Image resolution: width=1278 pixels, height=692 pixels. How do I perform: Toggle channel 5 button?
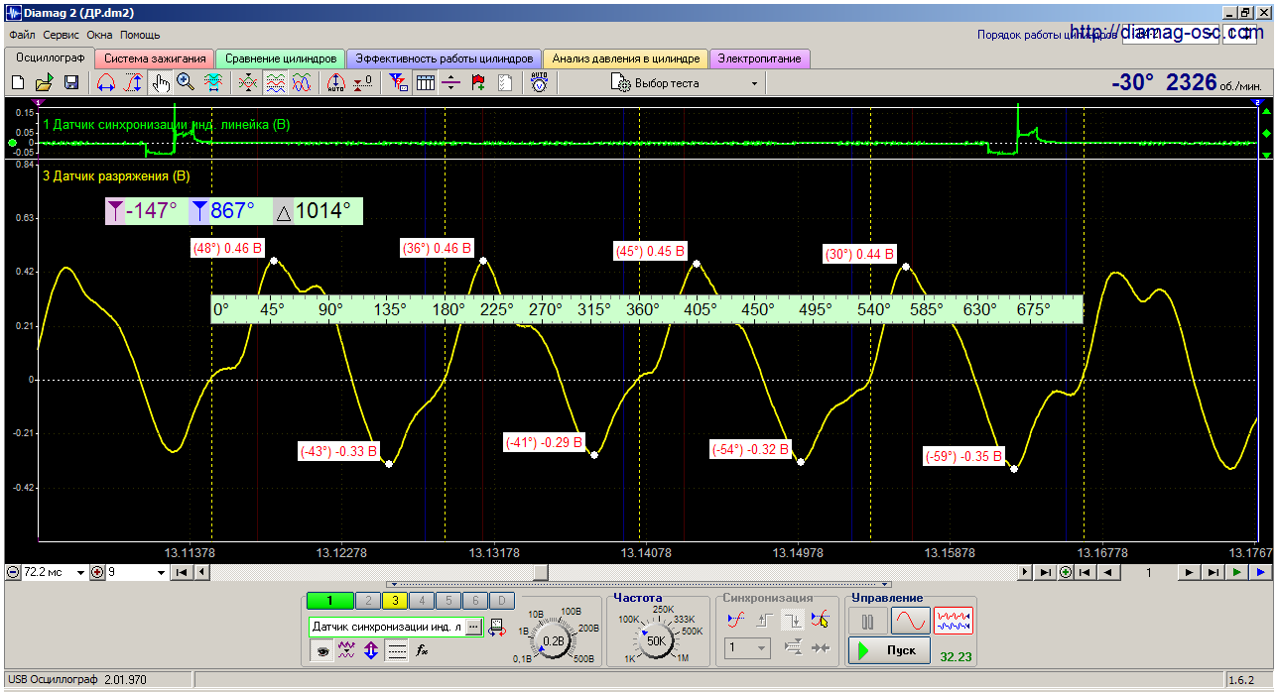tap(448, 601)
